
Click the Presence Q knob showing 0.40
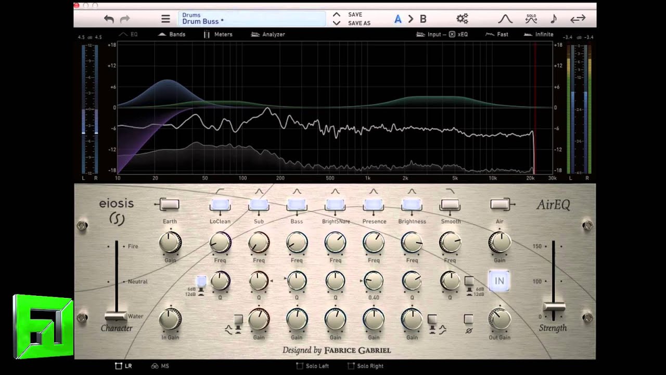[374, 281]
